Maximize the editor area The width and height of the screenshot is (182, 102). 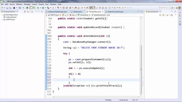point(141,12)
